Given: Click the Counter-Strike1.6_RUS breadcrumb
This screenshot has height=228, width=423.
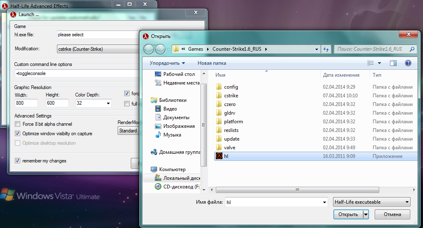Looking at the screenshot, I should 237,49.
